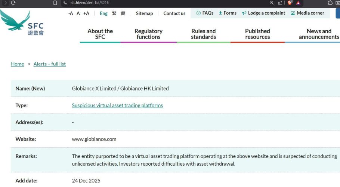Decrease font size with -A
The image size is (340, 187).
coord(71,13)
